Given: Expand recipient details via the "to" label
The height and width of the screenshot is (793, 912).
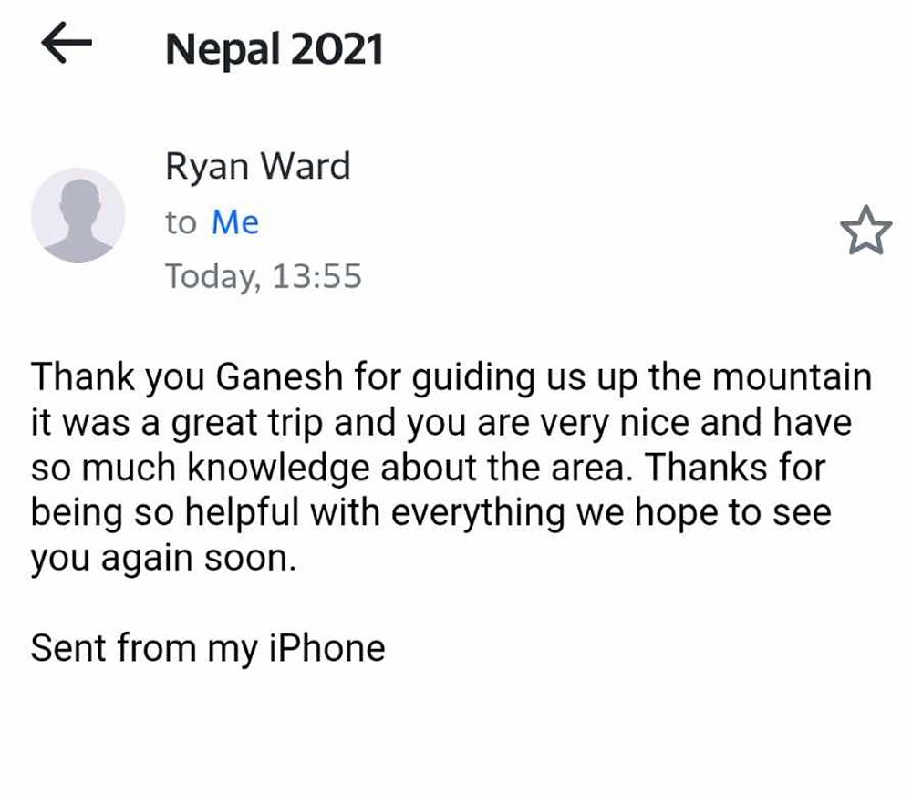Looking at the screenshot, I should (x=181, y=222).
